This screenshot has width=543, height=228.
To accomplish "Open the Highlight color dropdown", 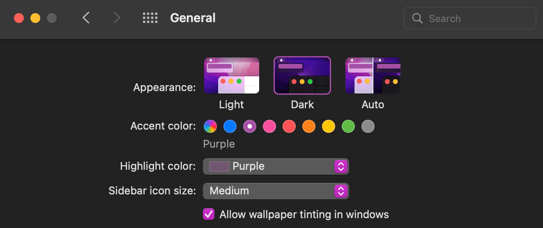I will point(276,166).
